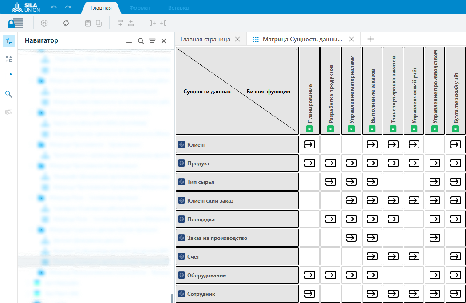Viewport: 466px width, 303px height.
Task: Click the refresh icon in toolbar
Action: coord(66,23)
